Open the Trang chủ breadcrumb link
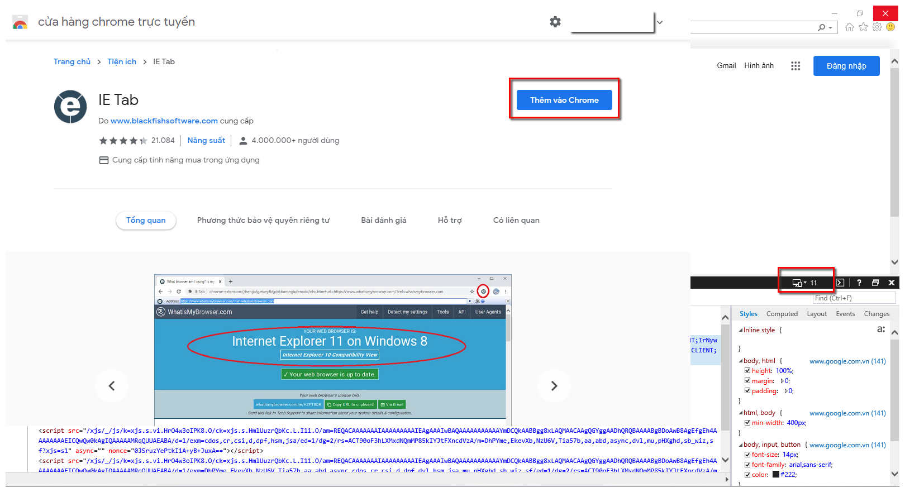Image resolution: width=905 pixels, height=492 pixels. coord(72,61)
